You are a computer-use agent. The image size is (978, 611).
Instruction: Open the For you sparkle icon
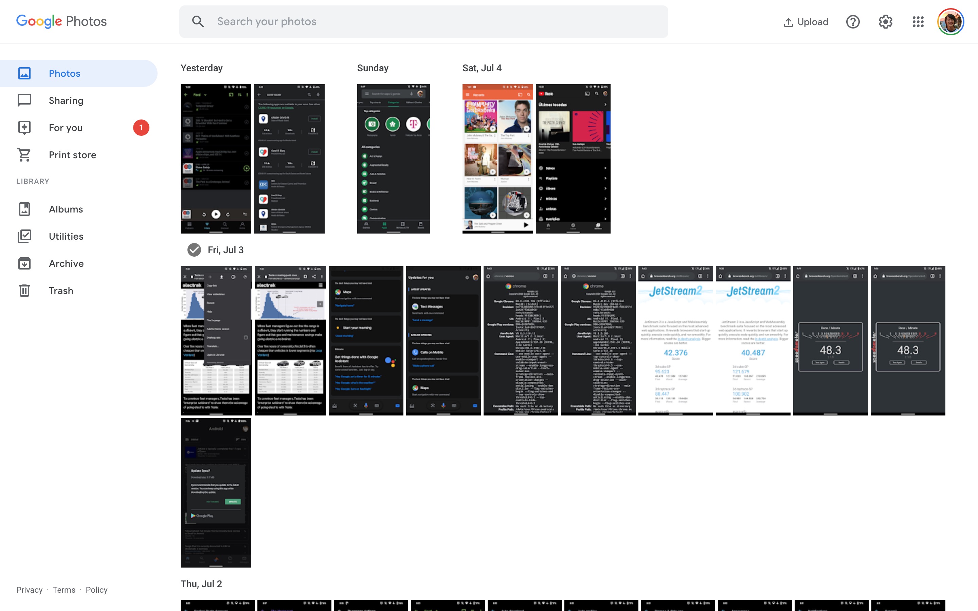25,127
